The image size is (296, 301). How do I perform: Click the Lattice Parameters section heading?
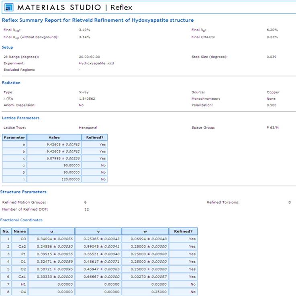20,118
